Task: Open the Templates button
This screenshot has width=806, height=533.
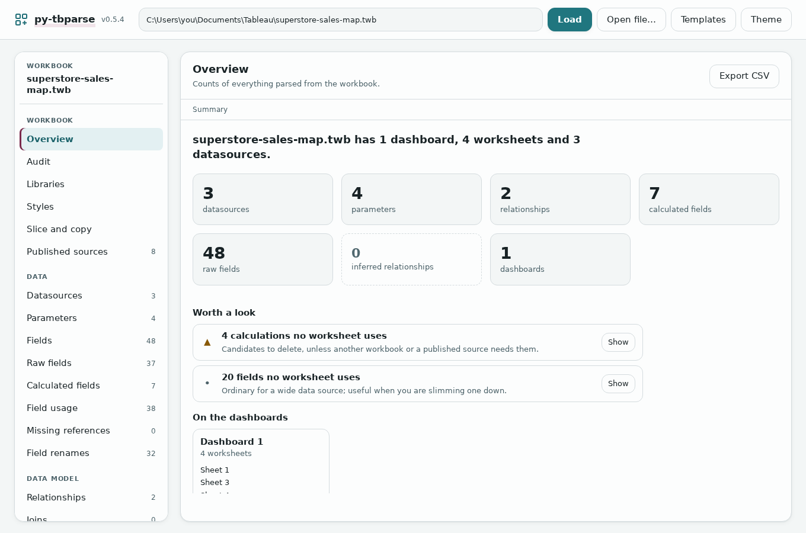Action: pyautogui.click(x=703, y=20)
